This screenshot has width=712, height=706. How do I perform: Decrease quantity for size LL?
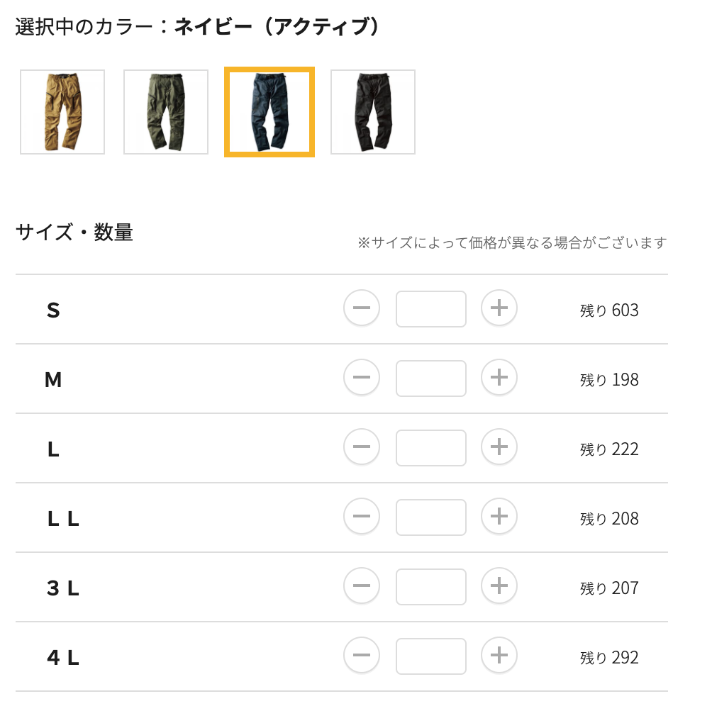(x=362, y=517)
